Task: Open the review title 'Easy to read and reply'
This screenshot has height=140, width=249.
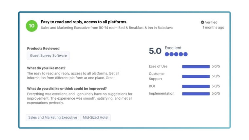Action: [x=84, y=22]
